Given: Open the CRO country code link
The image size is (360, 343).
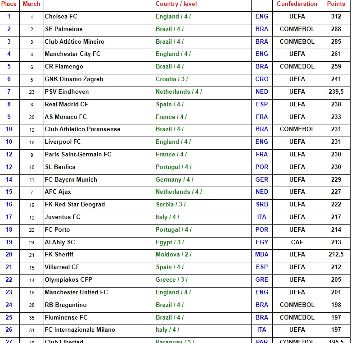Looking at the screenshot, I should point(261,79).
